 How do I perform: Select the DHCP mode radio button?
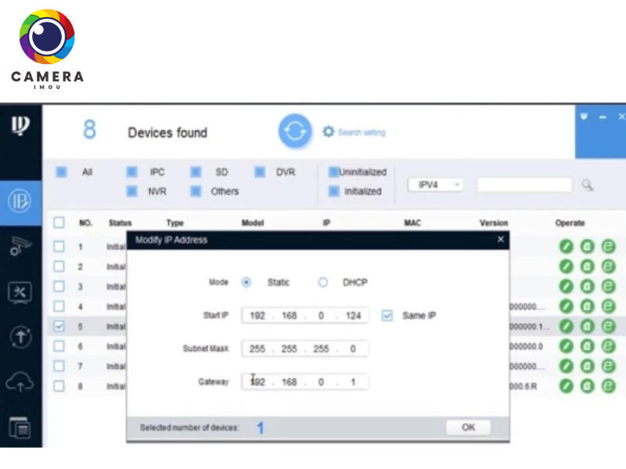point(322,282)
